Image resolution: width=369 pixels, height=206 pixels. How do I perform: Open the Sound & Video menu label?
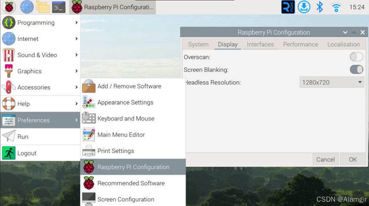[x=37, y=55]
